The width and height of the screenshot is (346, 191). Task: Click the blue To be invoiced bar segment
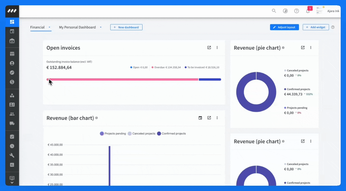pyautogui.click(x=210, y=79)
